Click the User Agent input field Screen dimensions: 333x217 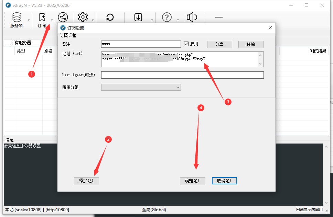click(182, 75)
